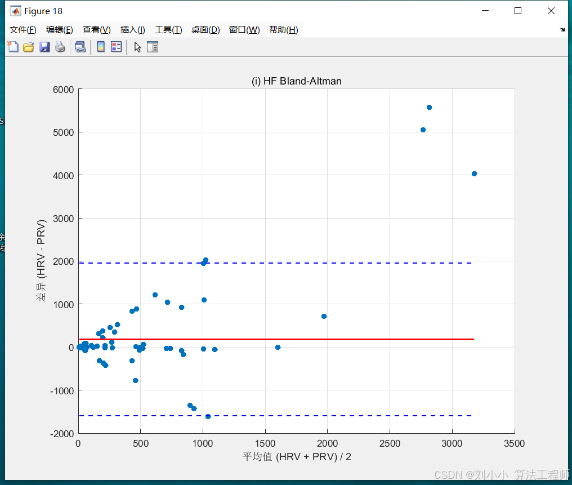Click the red mean bias line

276,340
